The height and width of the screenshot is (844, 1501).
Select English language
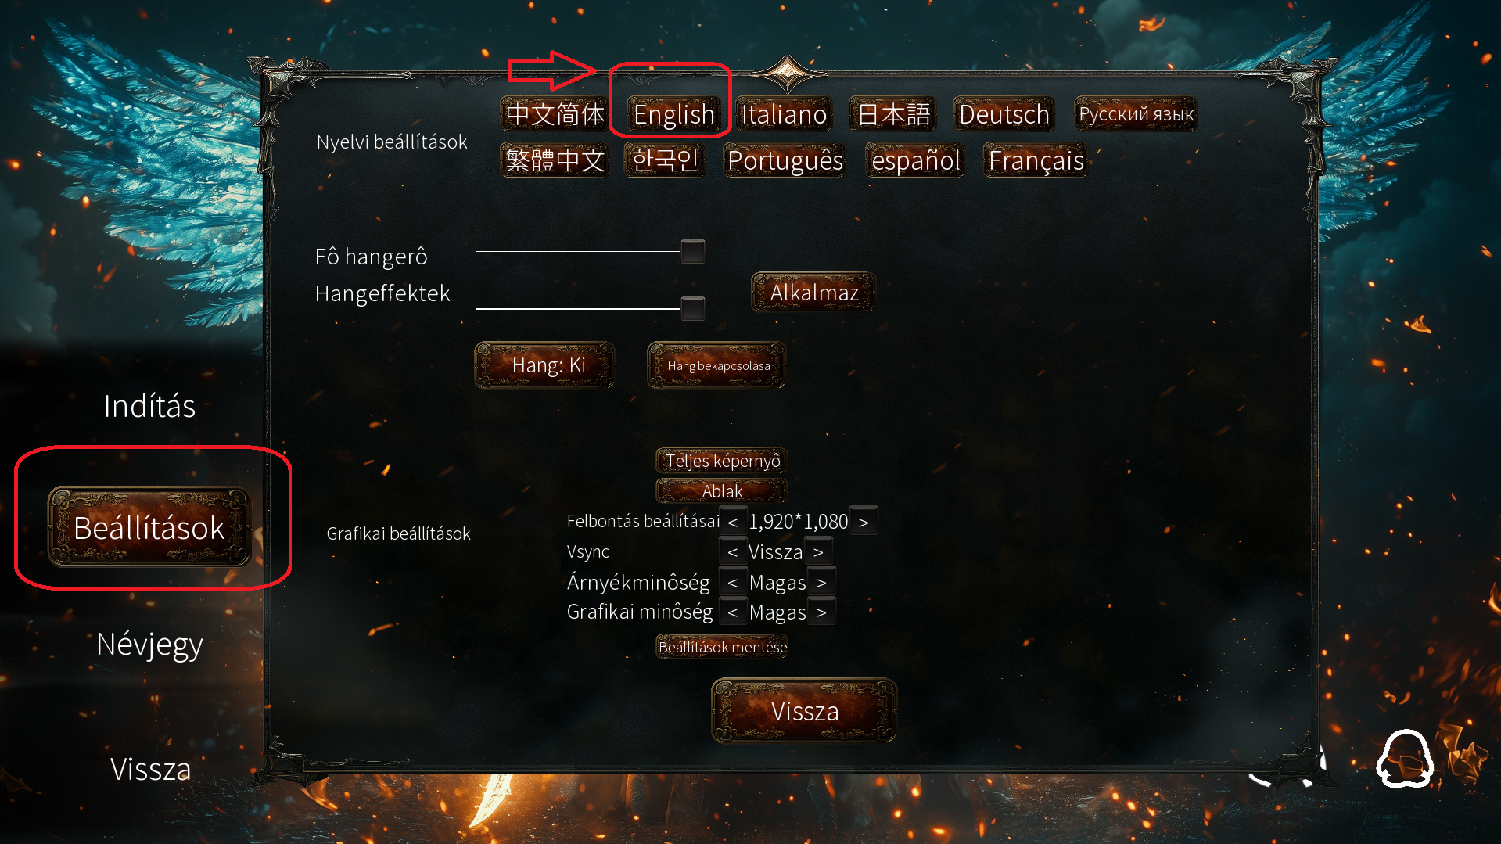click(x=673, y=114)
